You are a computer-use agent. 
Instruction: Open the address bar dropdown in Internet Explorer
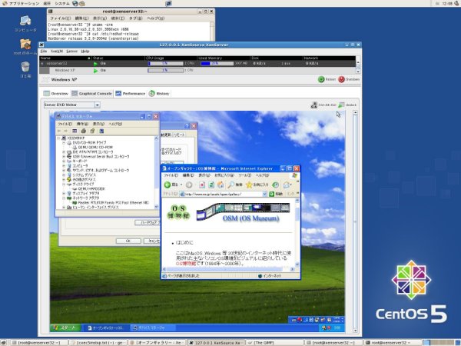pyautogui.click(x=264, y=194)
